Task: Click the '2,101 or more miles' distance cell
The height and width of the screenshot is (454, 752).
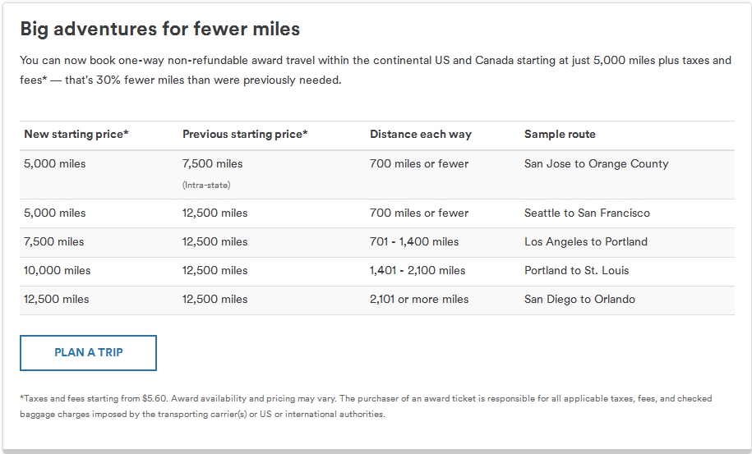Action: pyautogui.click(x=418, y=300)
